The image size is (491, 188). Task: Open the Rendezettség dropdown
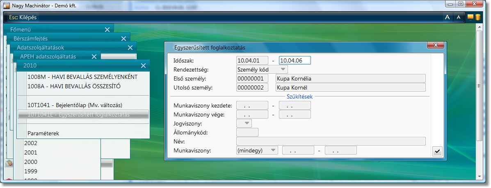(262, 69)
